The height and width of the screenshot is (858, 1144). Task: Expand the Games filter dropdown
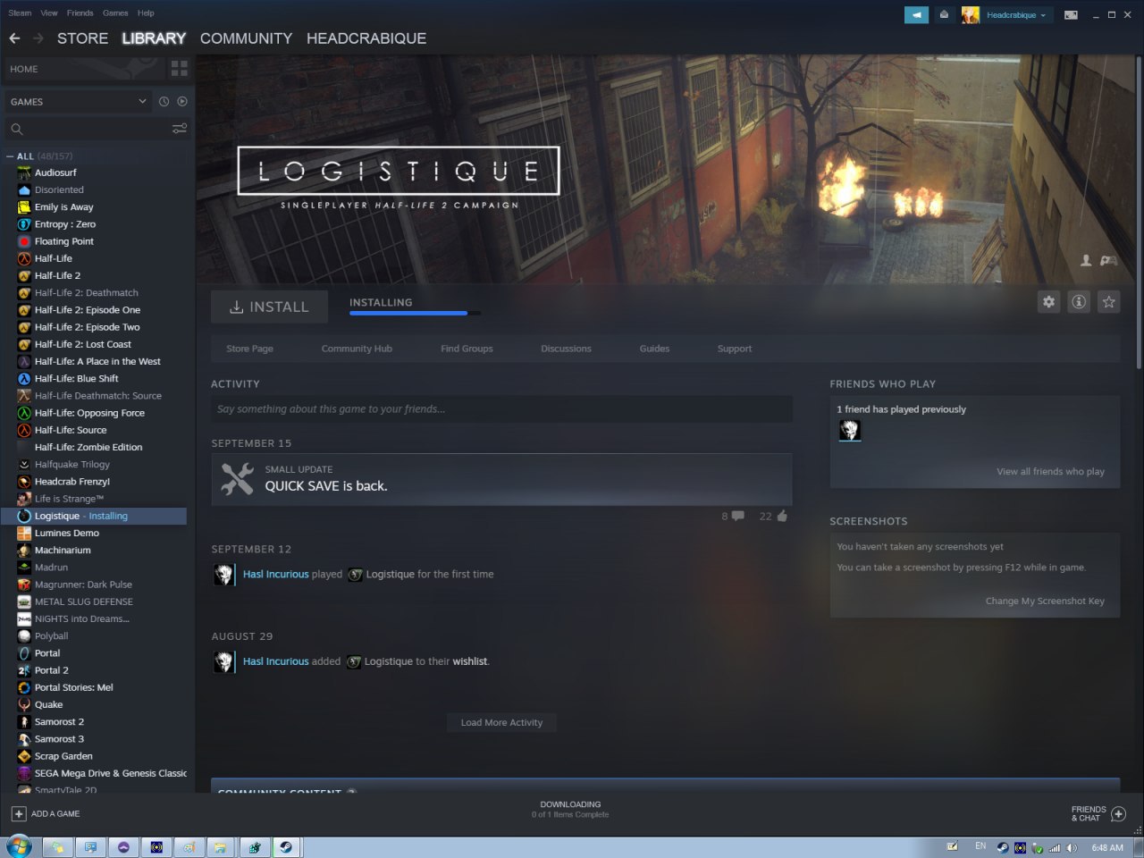coord(77,102)
